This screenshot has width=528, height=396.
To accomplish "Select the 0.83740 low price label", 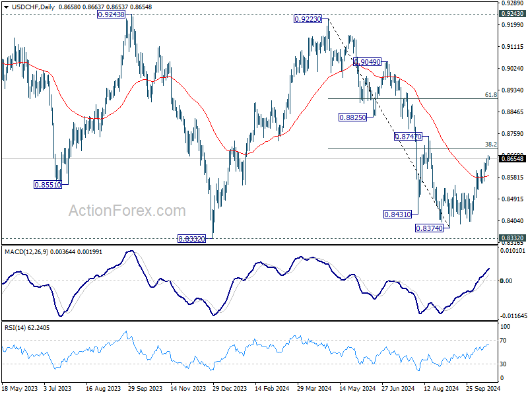I will tap(430, 228).
